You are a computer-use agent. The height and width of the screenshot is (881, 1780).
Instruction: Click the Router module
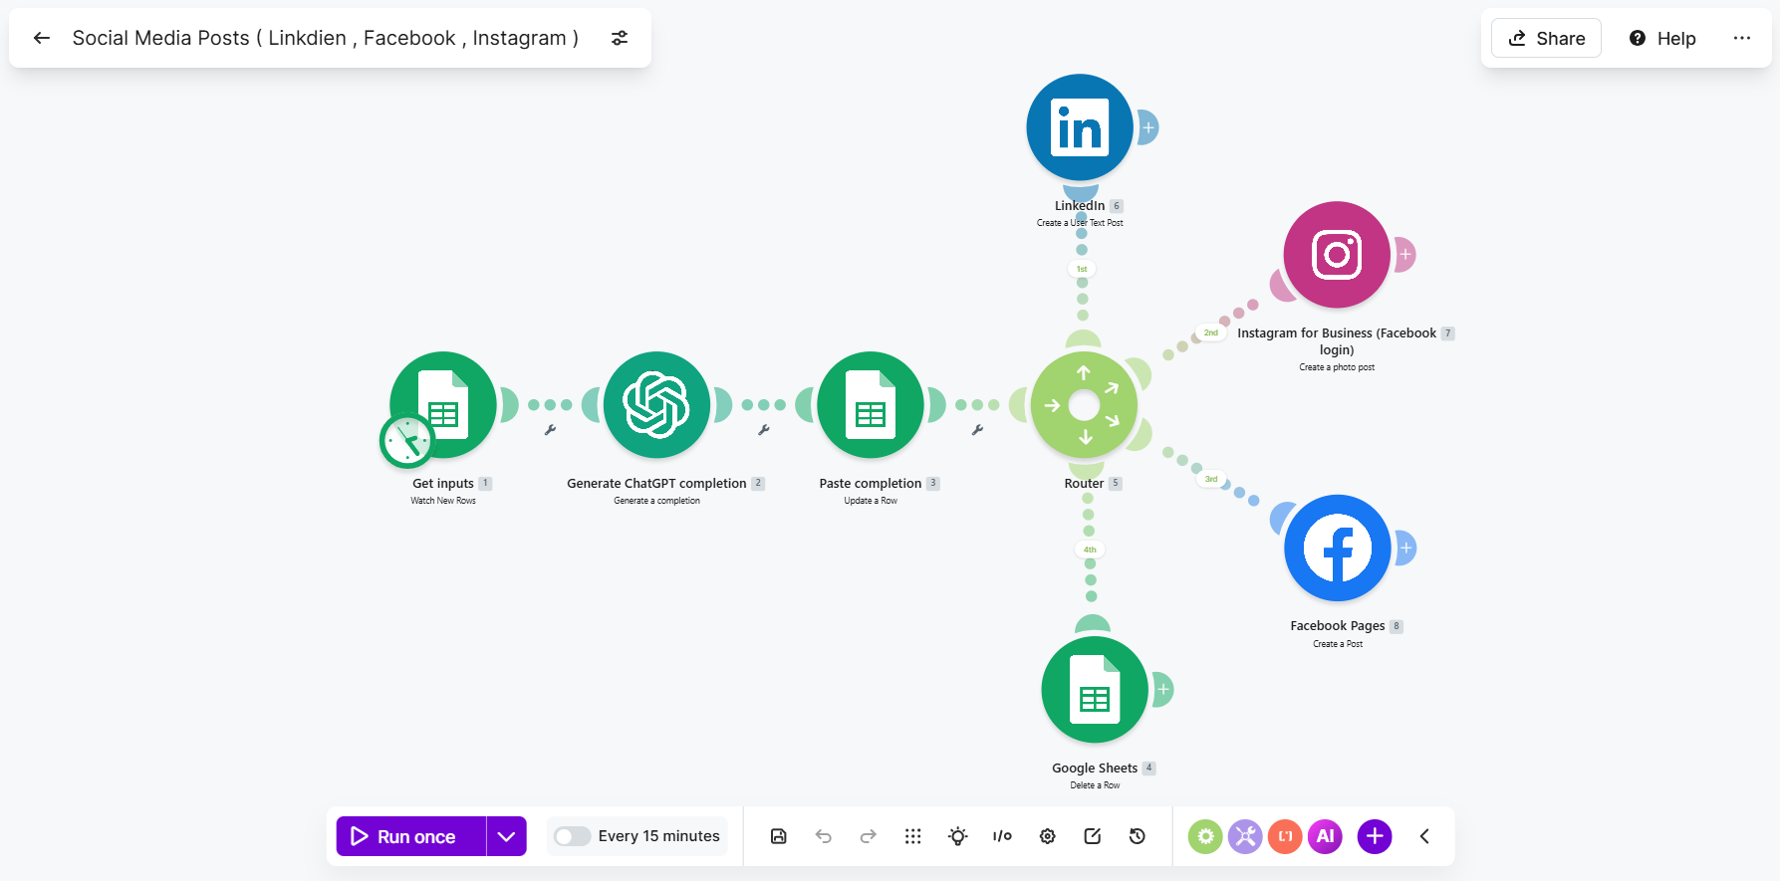pos(1085,405)
